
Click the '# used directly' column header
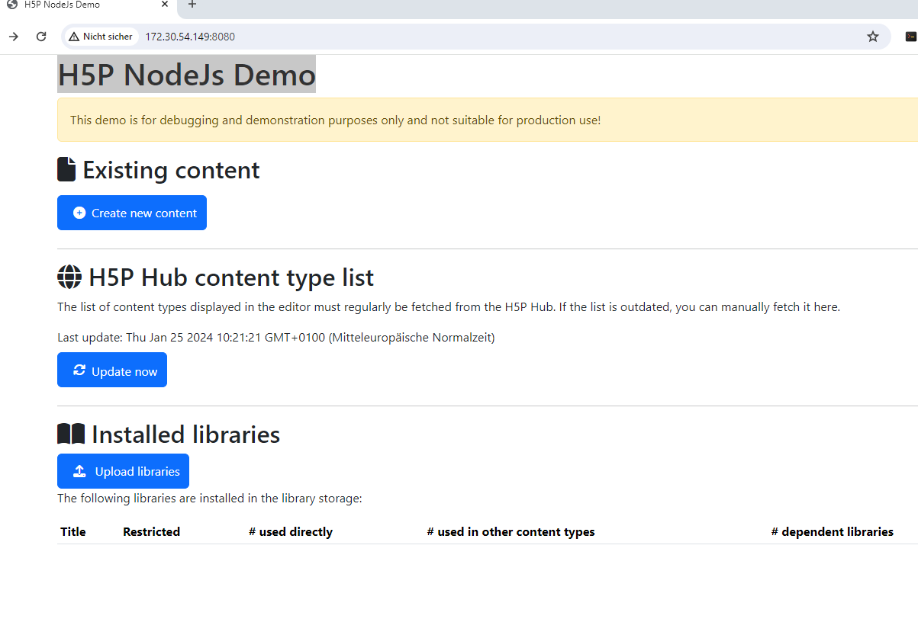291,531
